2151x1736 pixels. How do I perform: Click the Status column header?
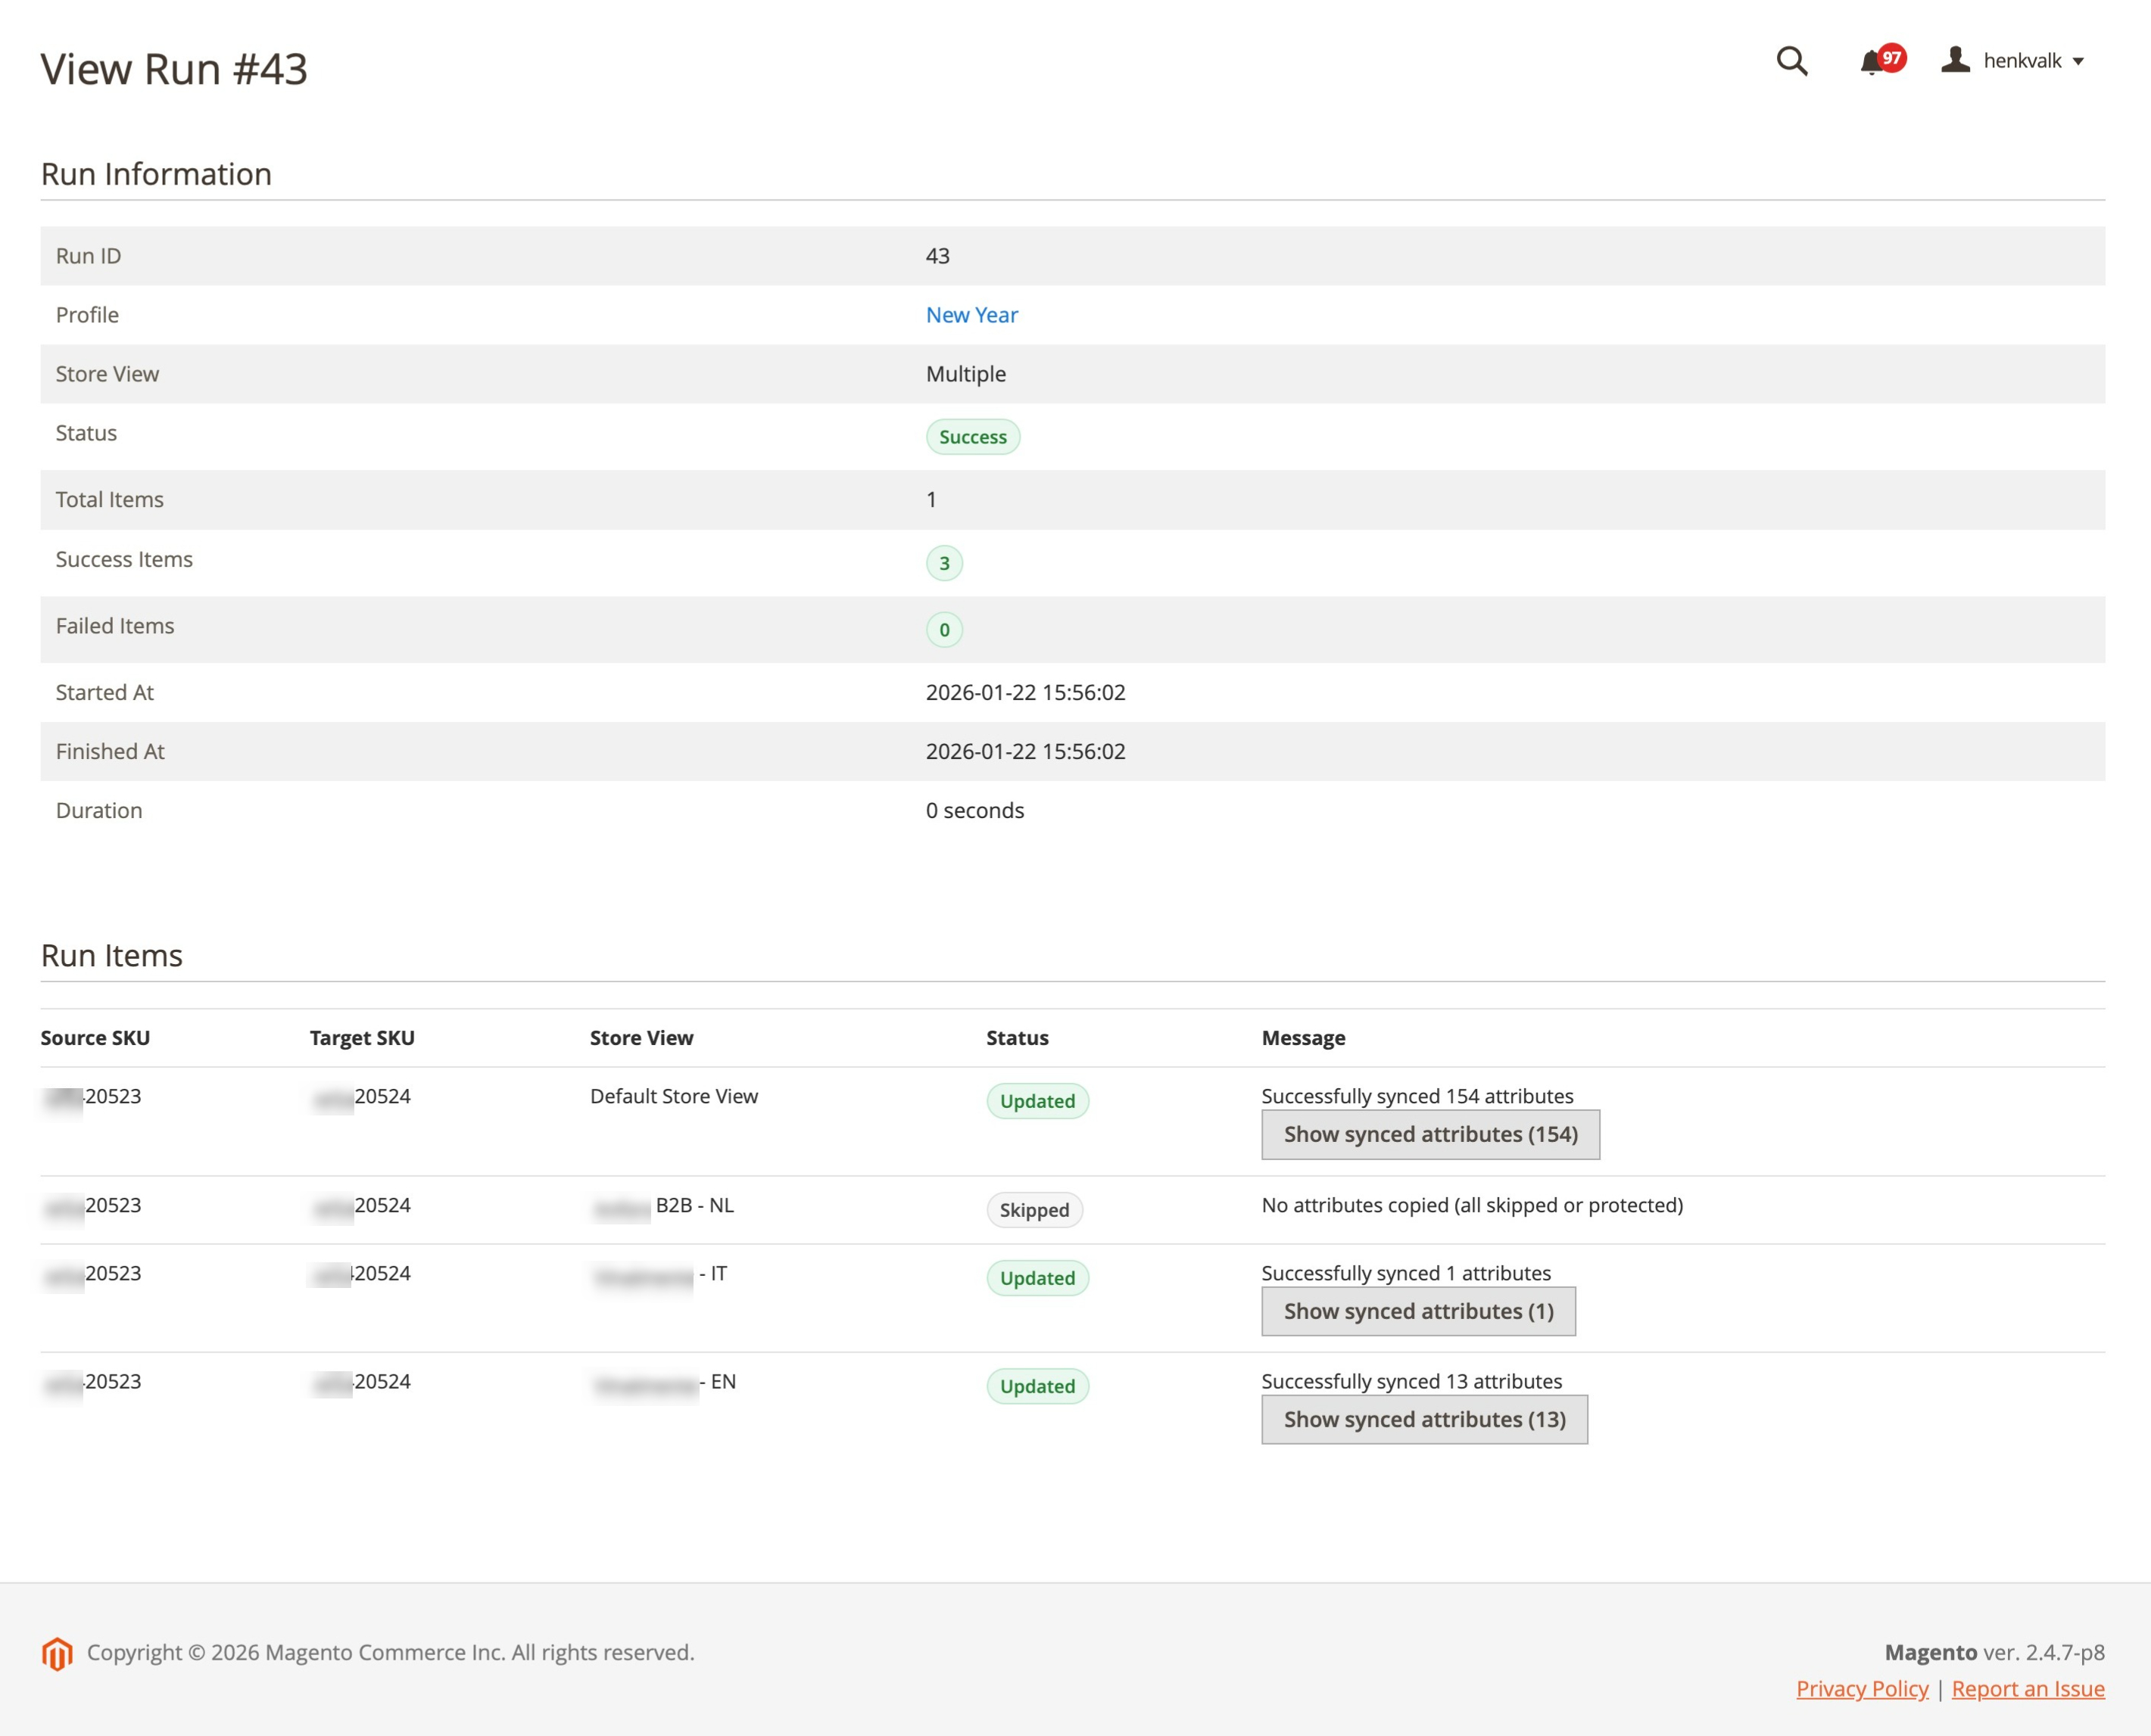tap(1017, 1038)
